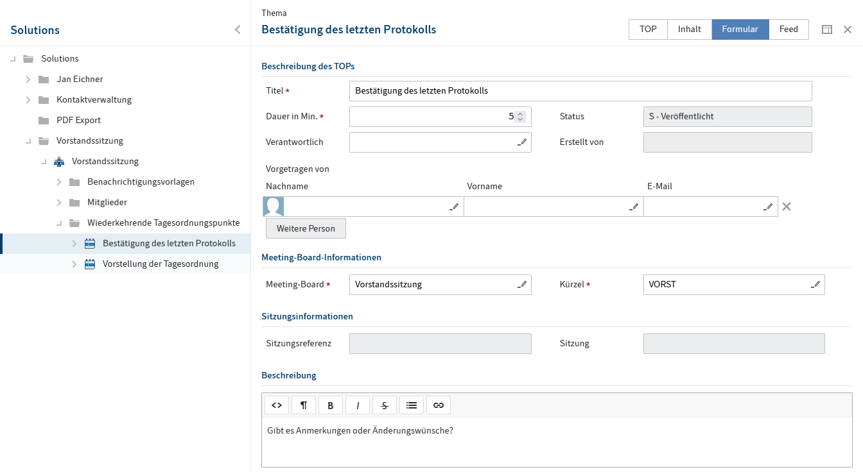Expand the Jan Eichner folder
The width and height of the screenshot is (863, 472).
[28, 80]
